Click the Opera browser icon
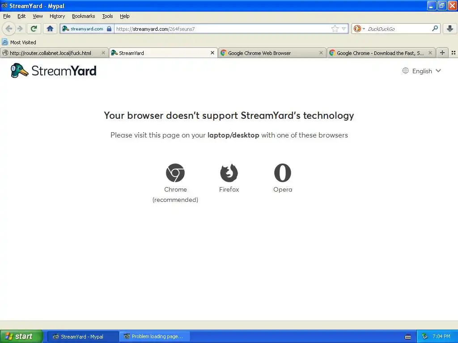458x343 pixels. tap(283, 173)
